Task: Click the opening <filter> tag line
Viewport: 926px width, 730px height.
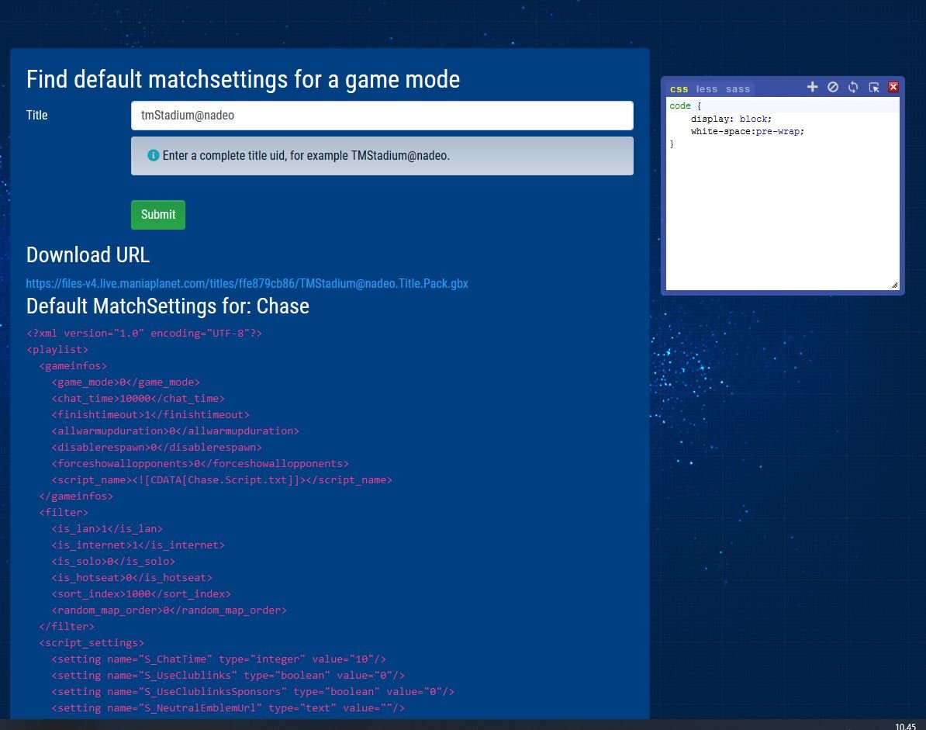Action: tap(64, 513)
